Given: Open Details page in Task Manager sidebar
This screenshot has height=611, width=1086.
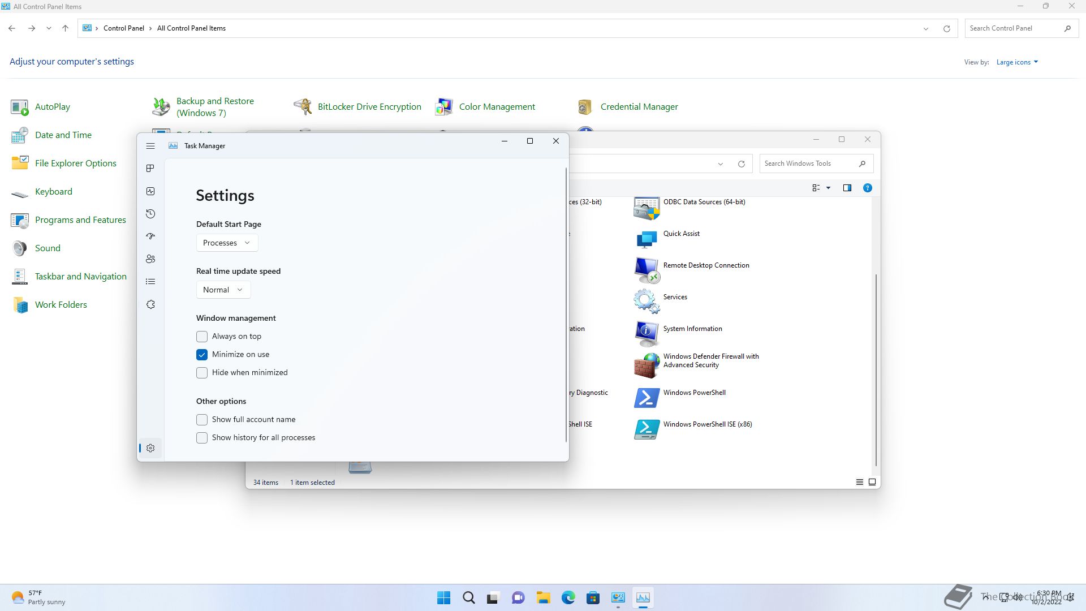Looking at the screenshot, I should [x=150, y=282].
